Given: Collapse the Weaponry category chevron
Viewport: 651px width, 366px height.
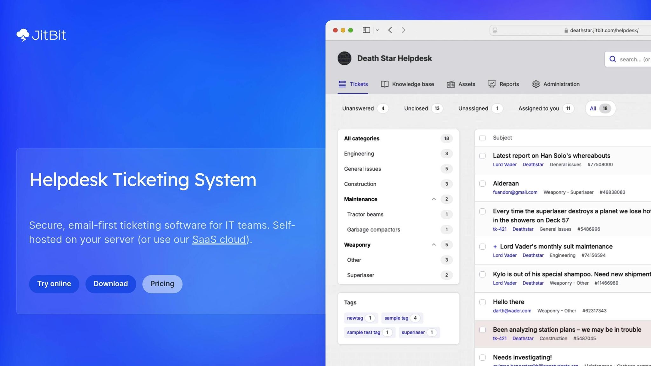Looking at the screenshot, I should [434, 245].
